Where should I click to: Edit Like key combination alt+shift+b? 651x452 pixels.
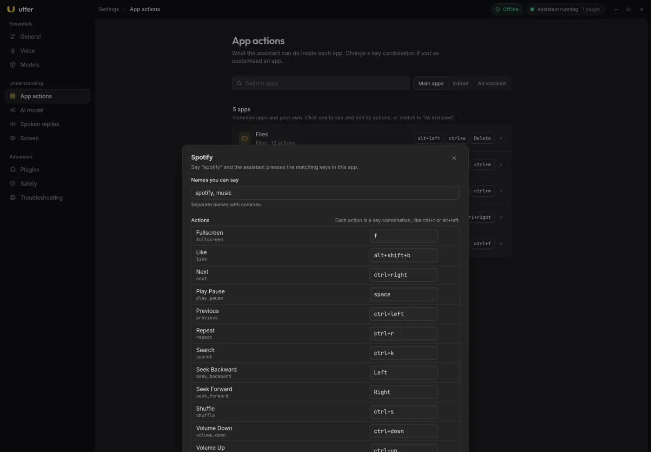click(403, 255)
